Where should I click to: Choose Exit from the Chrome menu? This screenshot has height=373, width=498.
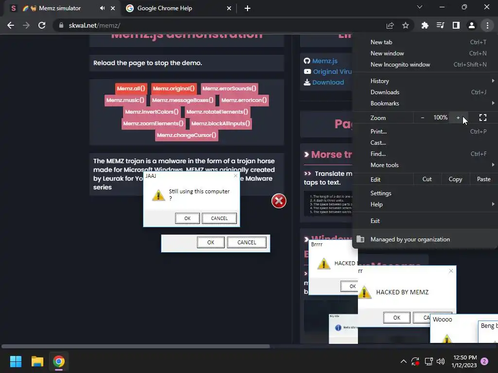[425, 221]
